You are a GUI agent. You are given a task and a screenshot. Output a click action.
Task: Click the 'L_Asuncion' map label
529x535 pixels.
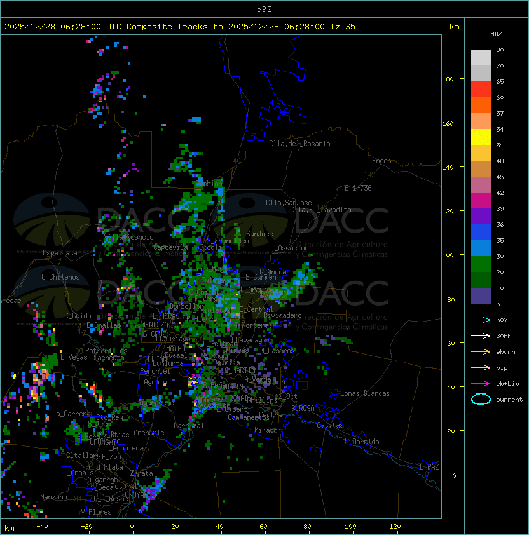coord(289,248)
